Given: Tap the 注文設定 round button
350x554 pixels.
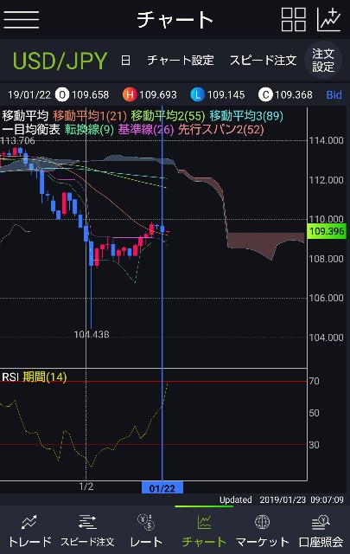Looking at the screenshot, I should coord(323,61).
